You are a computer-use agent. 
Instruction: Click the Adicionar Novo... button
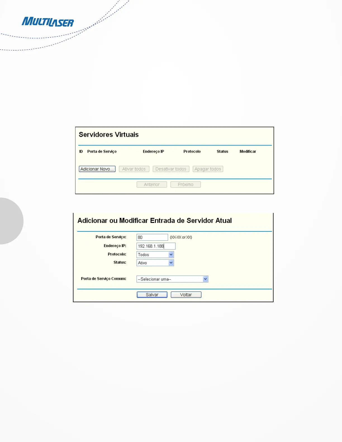[x=97, y=169]
